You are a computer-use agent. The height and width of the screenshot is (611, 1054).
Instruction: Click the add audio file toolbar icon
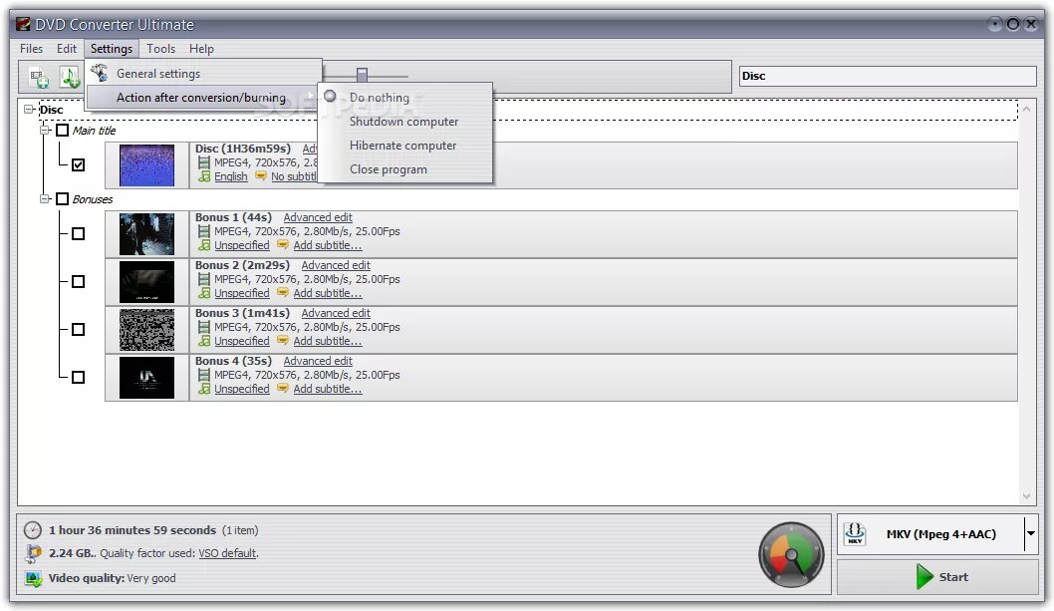click(69, 78)
